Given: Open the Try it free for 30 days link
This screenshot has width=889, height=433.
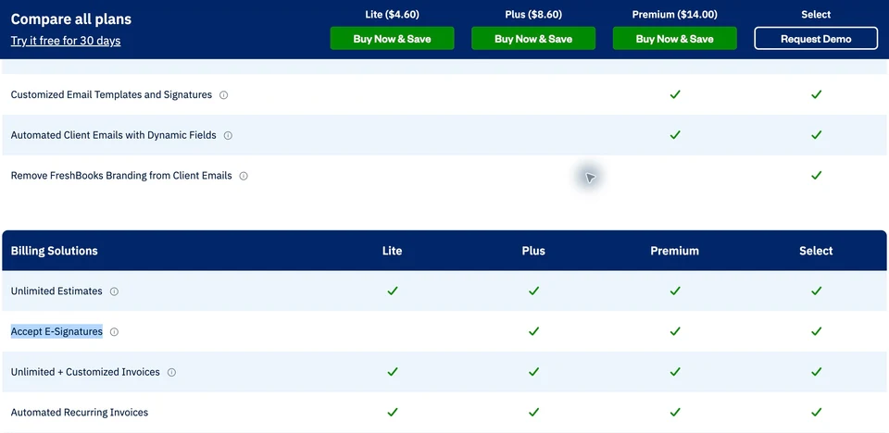Looking at the screenshot, I should [x=66, y=41].
